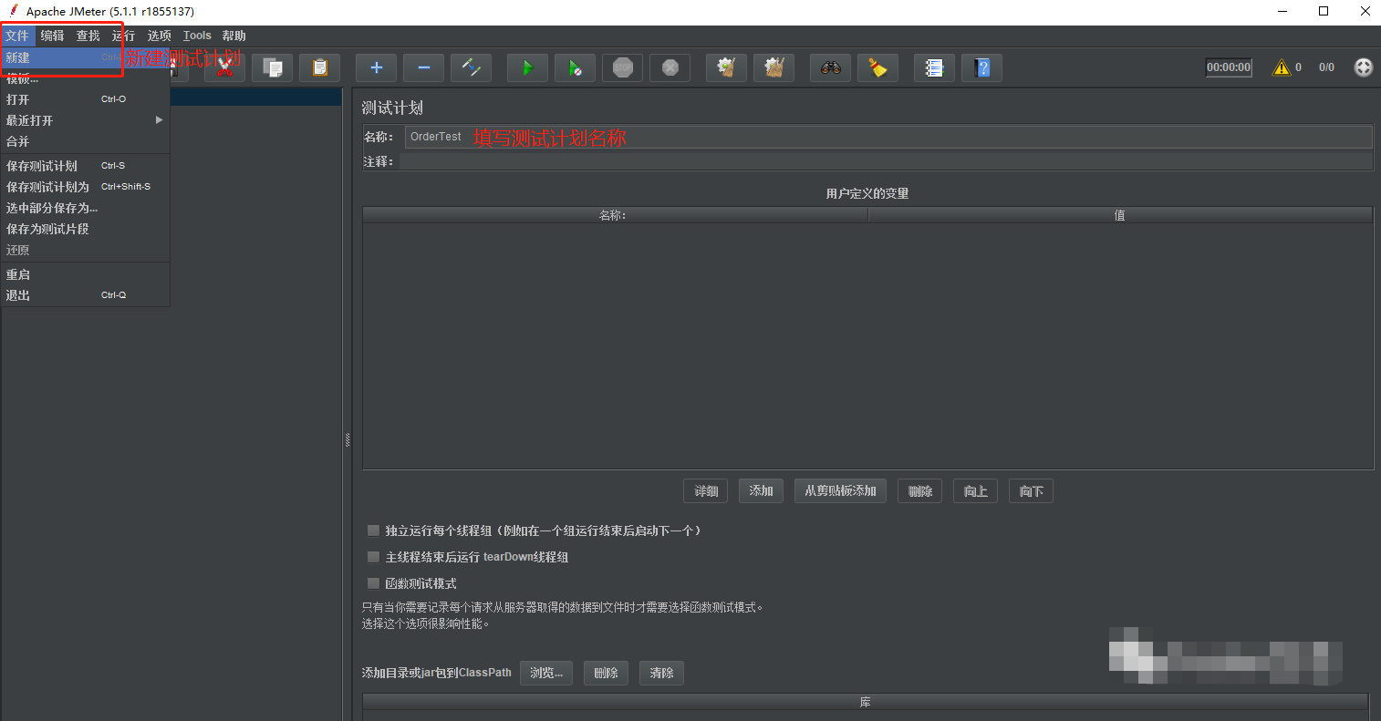Choose 保存测试计划为 in the File menu
1381x721 pixels.
tap(85, 187)
